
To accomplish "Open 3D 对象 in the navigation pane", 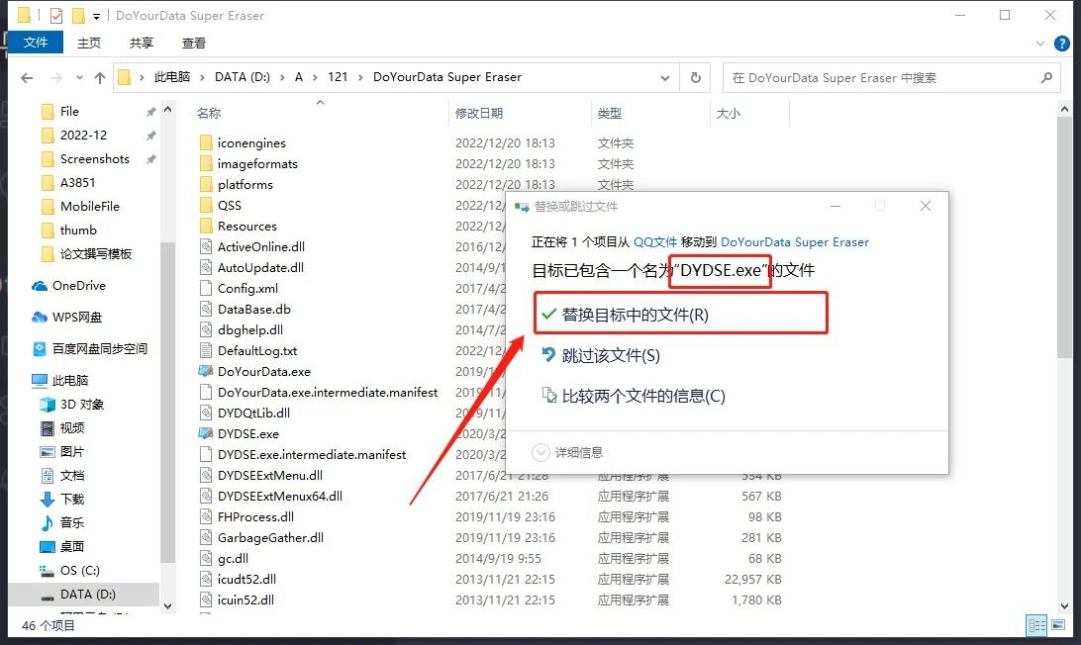I will [x=81, y=404].
